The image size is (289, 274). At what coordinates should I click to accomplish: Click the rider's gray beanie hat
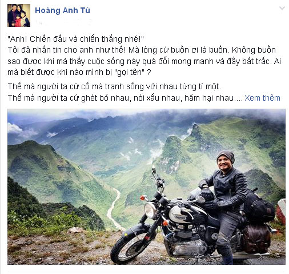pos(226,155)
